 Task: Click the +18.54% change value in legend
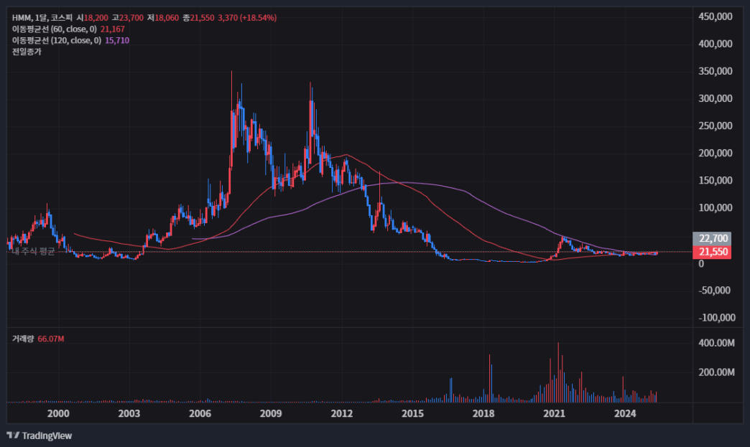click(x=258, y=18)
